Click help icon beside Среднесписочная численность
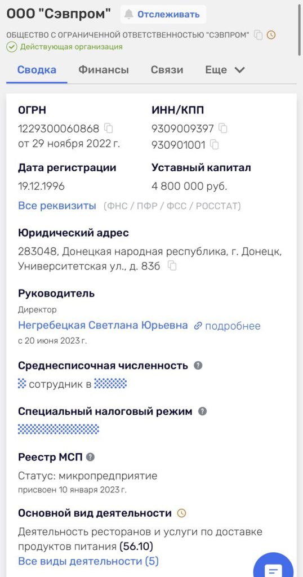 [x=198, y=365]
